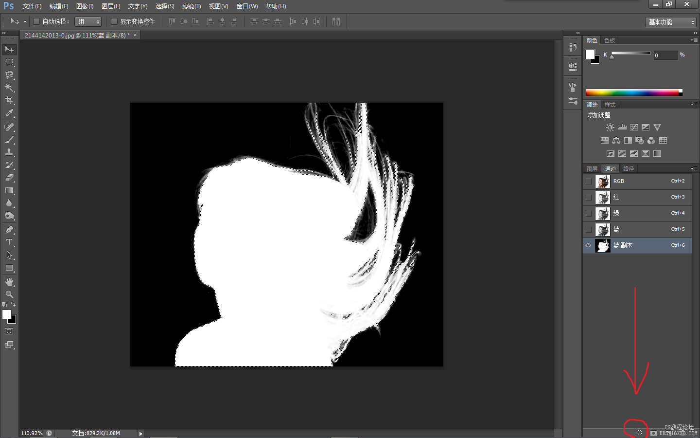Open the 滤镜(T) menu
The image size is (700, 438).
coord(192,6)
